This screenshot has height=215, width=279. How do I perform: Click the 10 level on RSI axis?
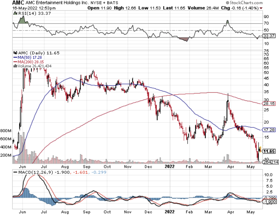coord(266,44)
